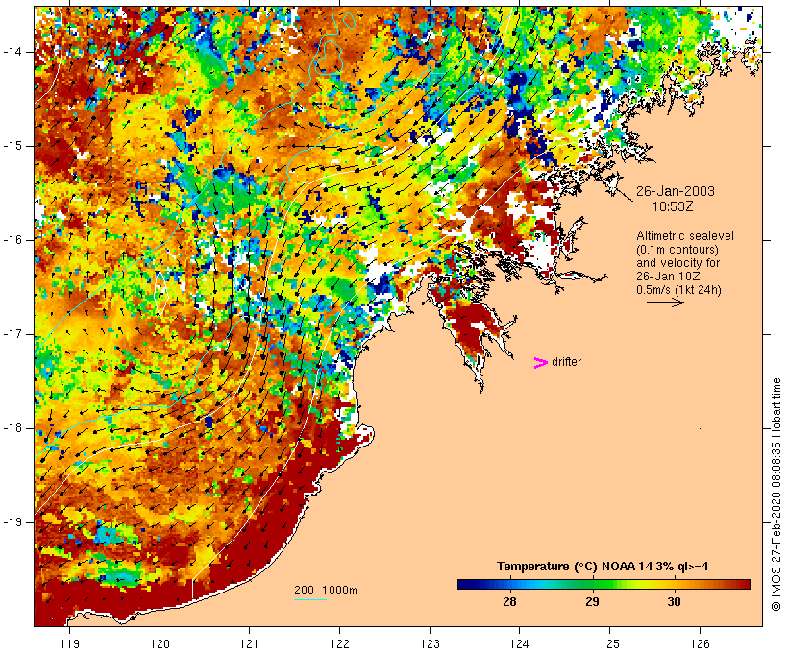Image resolution: width=788 pixels, height=653 pixels.
Task: Click the longitude axis label '122'
Action: pos(340,643)
